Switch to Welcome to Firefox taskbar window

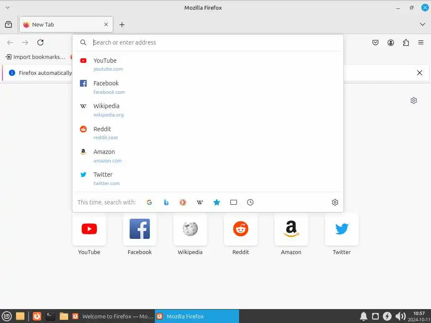pos(113,316)
